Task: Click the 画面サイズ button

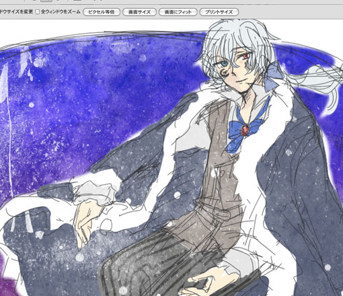Action: click(x=139, y=12)
